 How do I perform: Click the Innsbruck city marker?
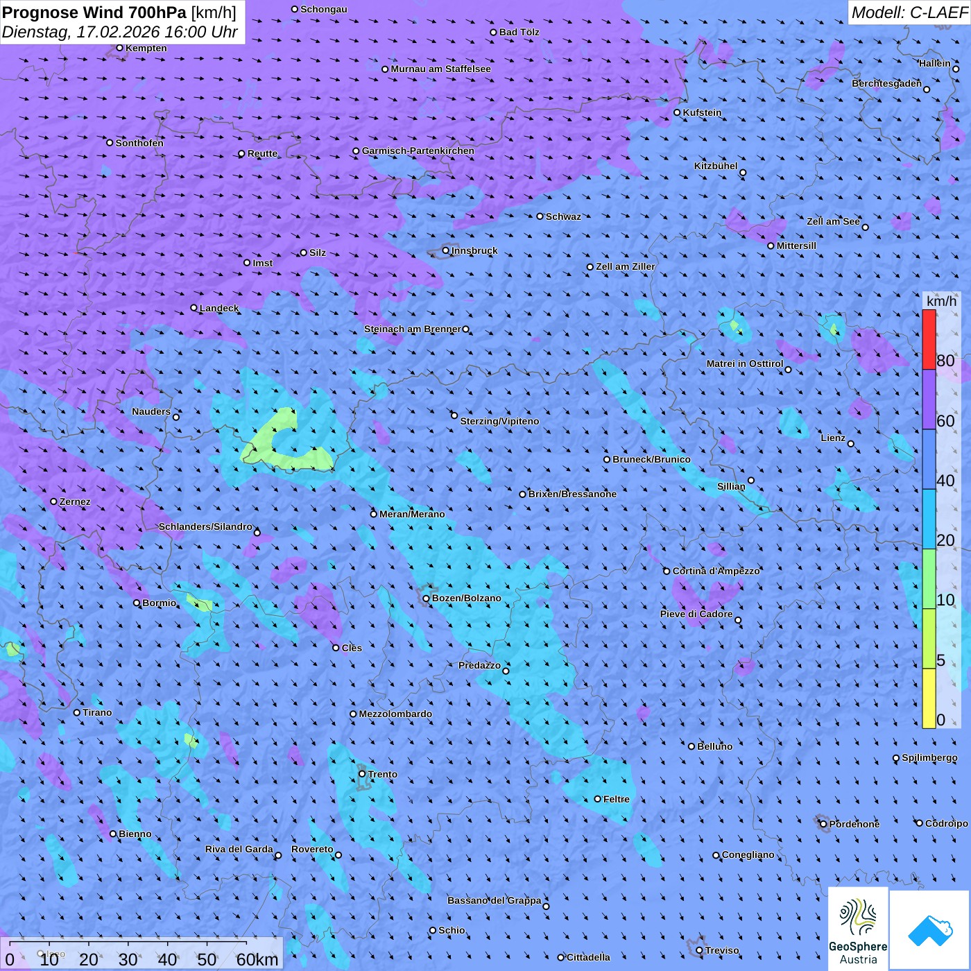(x=446, y=250)
